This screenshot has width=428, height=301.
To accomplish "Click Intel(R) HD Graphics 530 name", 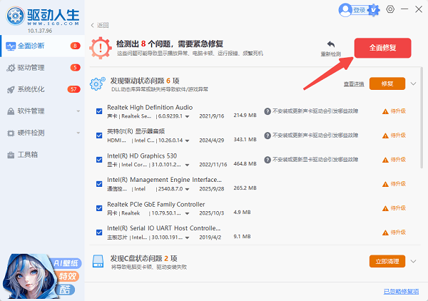I will pos(142,155).
